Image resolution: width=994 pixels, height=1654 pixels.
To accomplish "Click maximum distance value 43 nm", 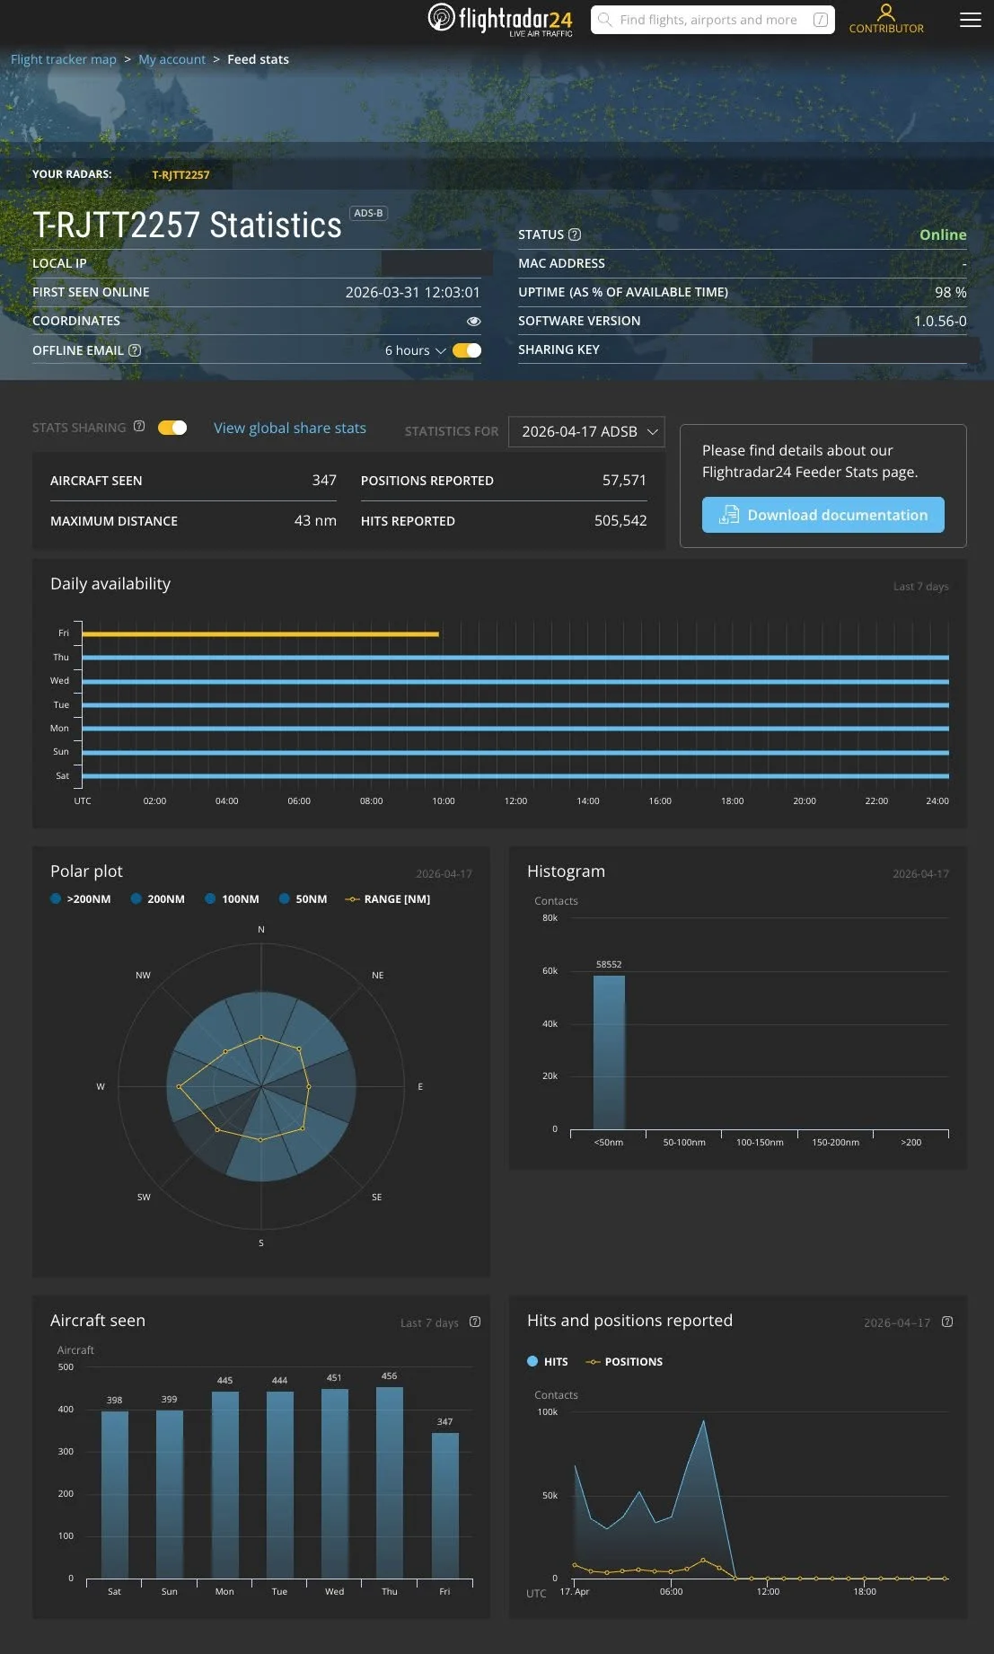I will pos(315,520).
